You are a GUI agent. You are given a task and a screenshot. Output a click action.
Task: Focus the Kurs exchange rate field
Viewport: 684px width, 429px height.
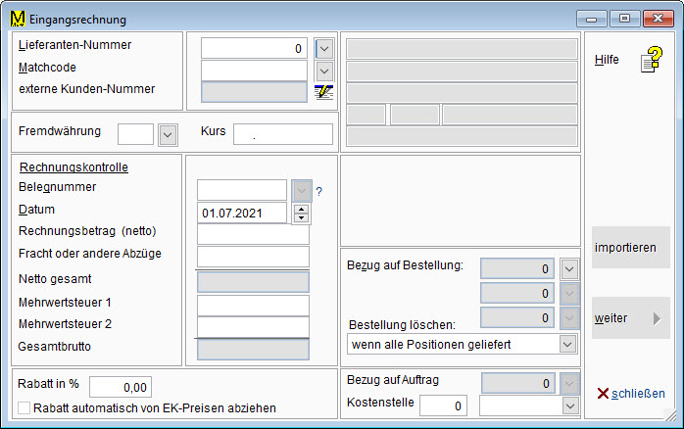pyautogui.click(x=283, y=134)
